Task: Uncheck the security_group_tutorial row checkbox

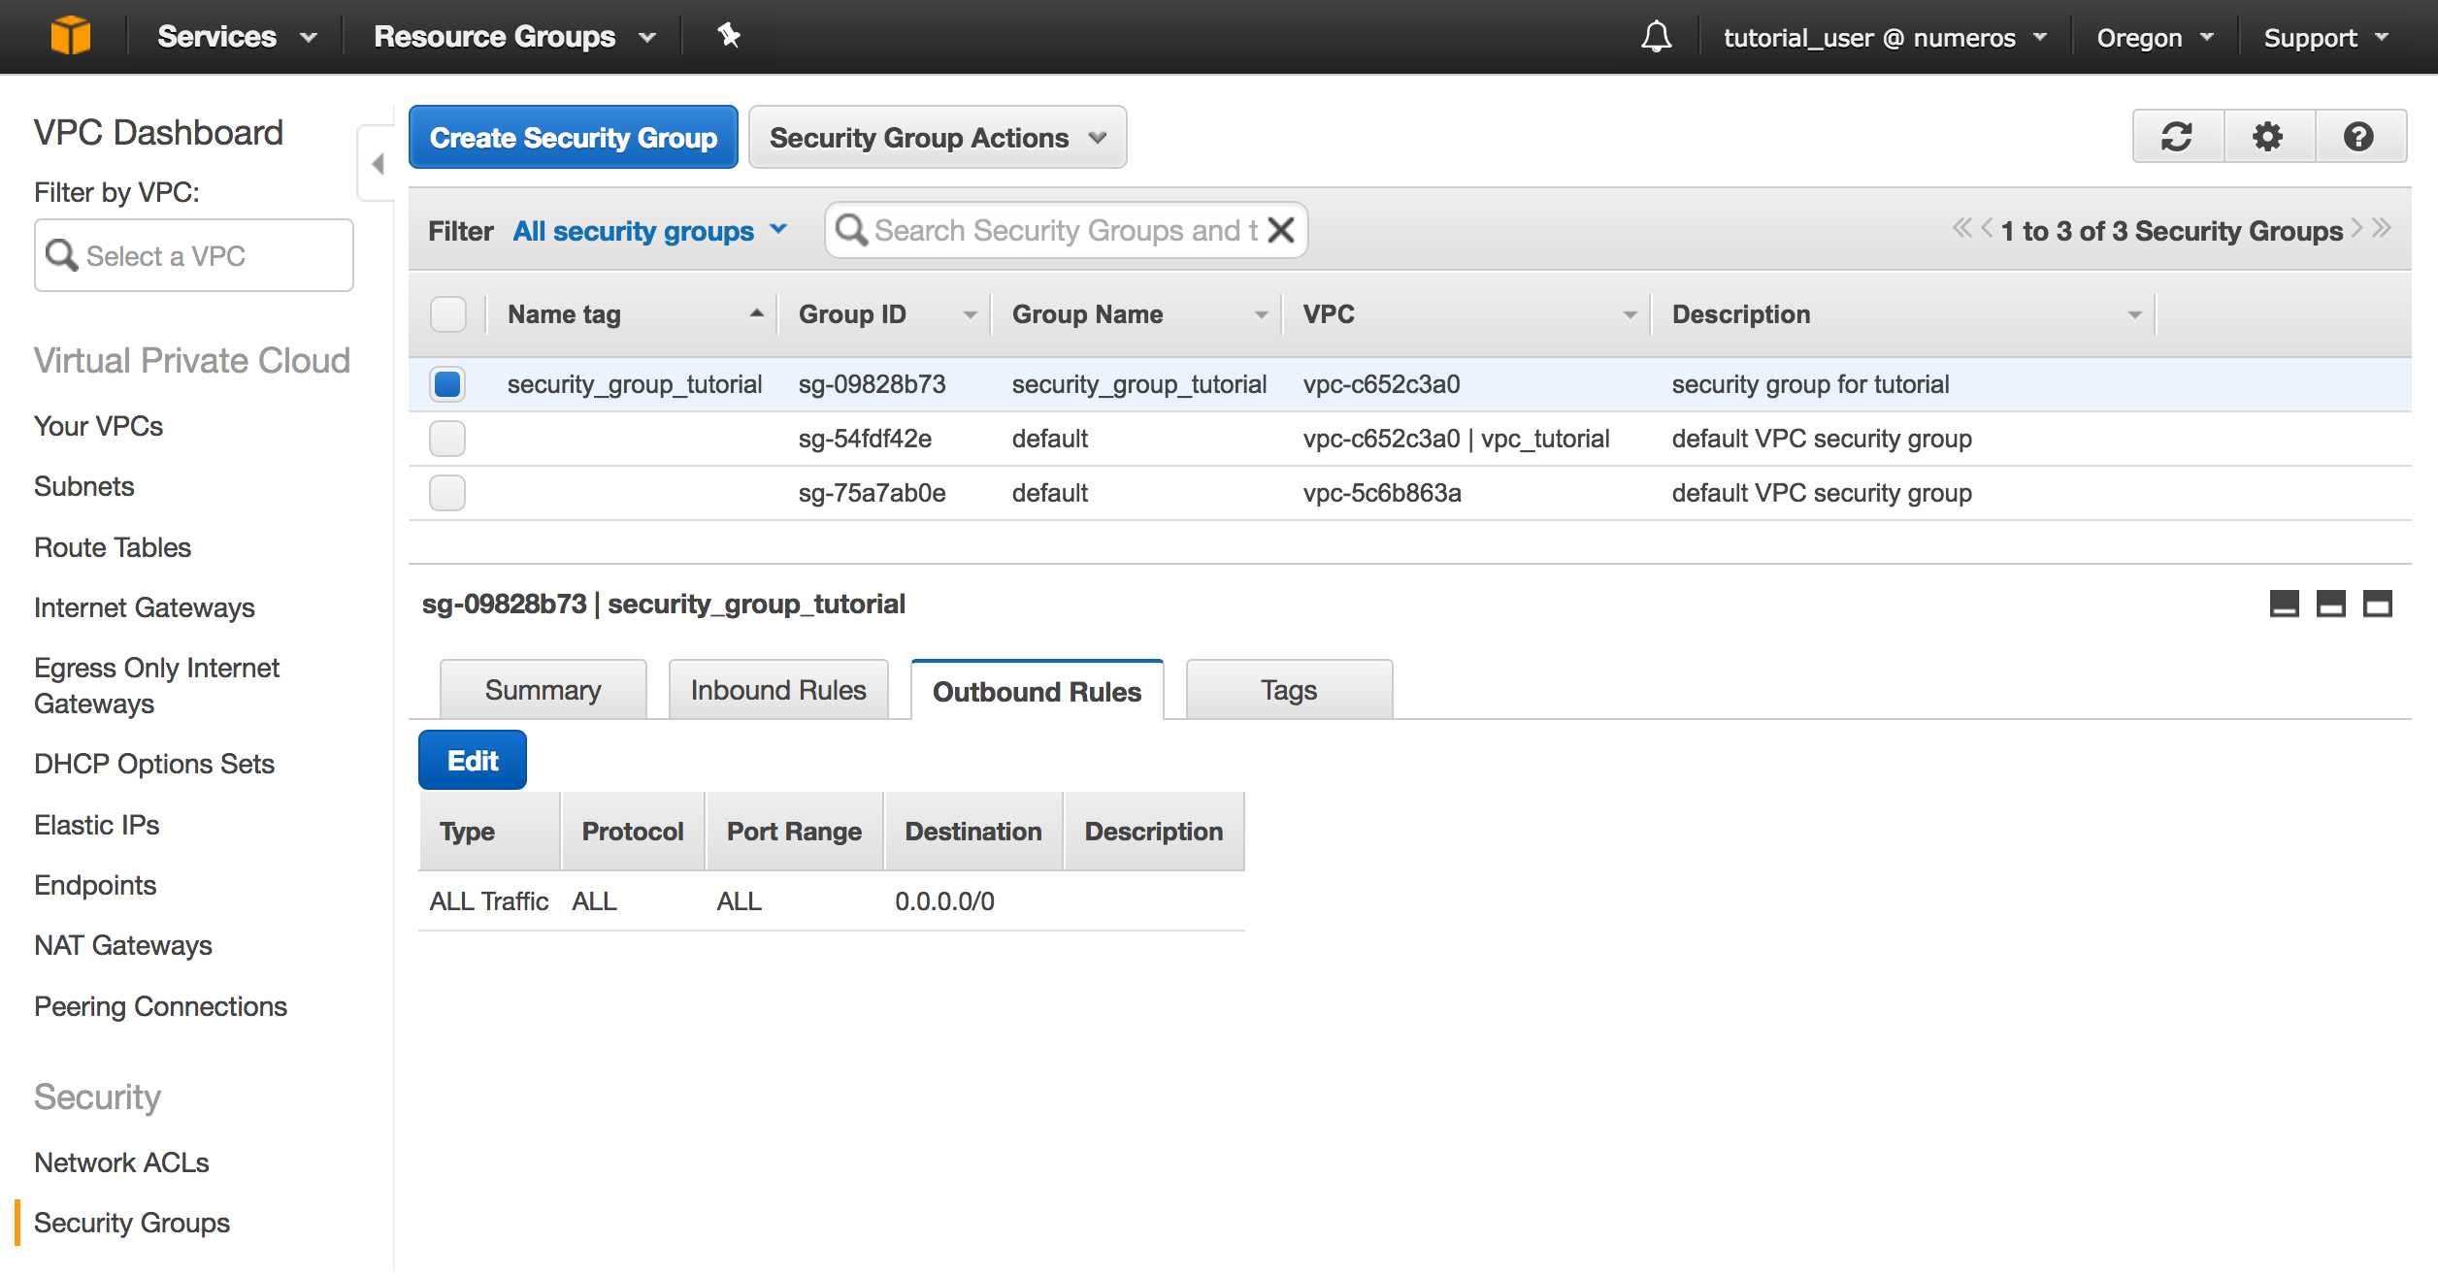Action: 447,384
